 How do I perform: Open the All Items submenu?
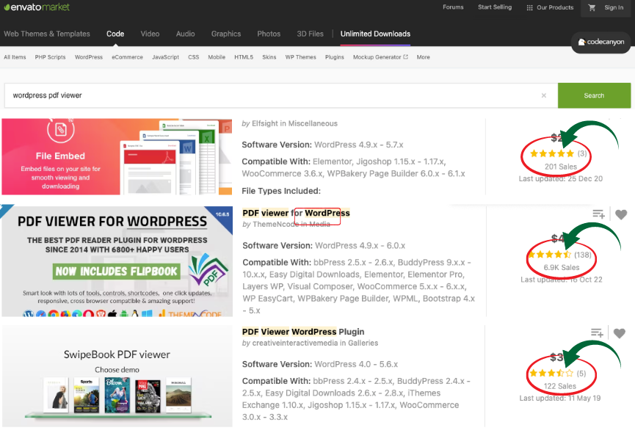(x=15, y=57)
